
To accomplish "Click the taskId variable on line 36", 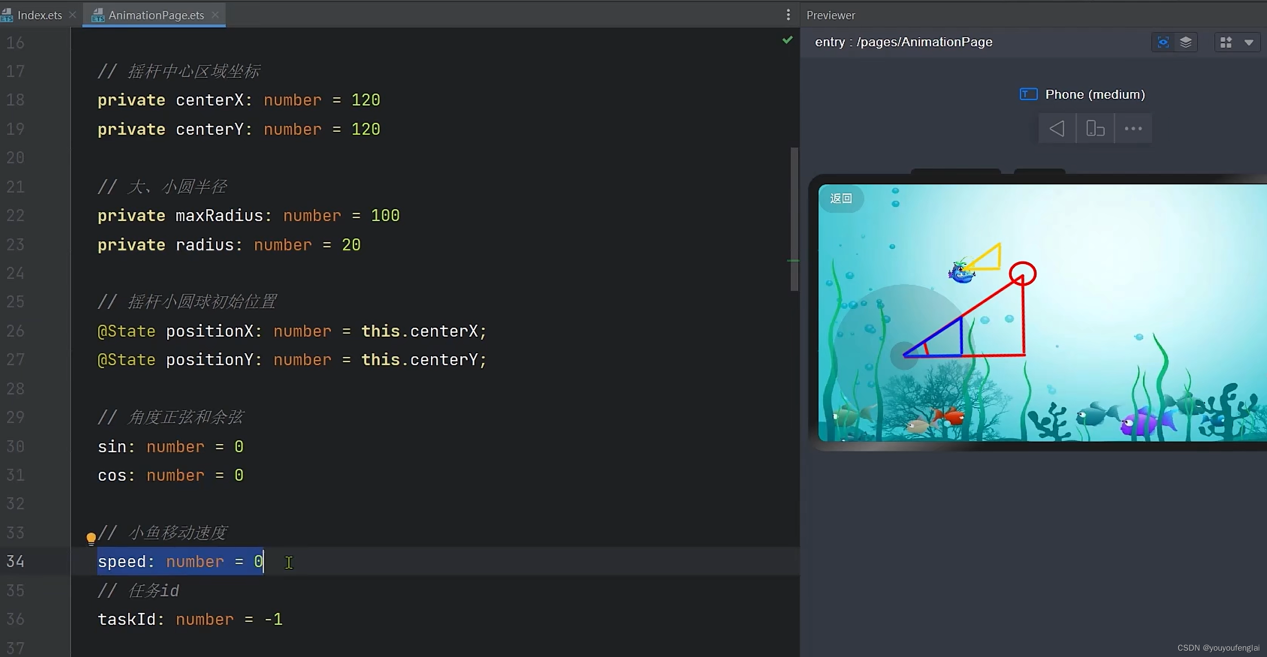I will [x=126, y=619].
